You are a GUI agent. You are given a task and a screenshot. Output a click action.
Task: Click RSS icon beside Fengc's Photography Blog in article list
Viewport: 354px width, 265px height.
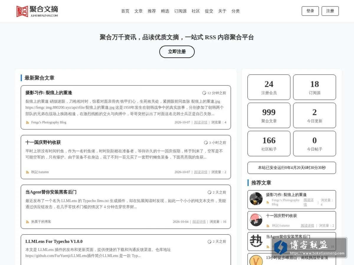tap(27, 122)
